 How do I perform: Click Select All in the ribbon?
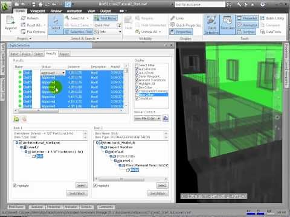pyautogui.click(x=77, y=18)
